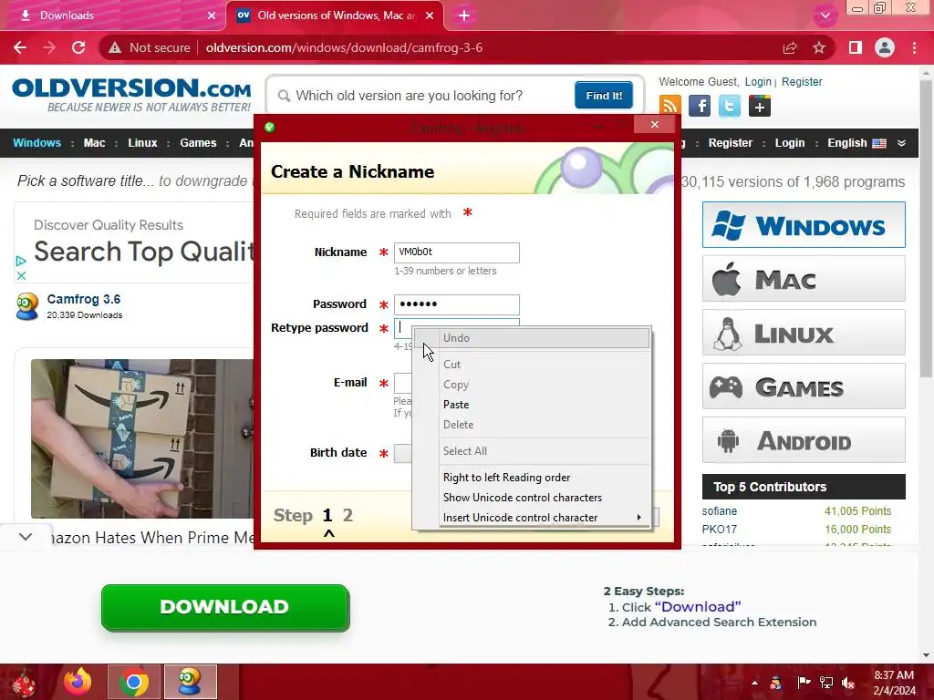Open Chrome from the taskbar
Screen dimensions: 934x700
(x=133, y=682)
